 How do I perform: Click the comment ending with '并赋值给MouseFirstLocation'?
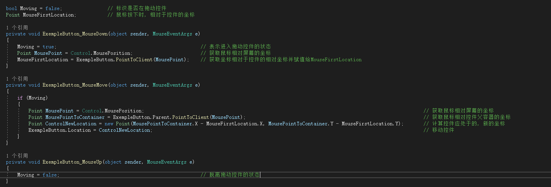click(x=281, y=60)
